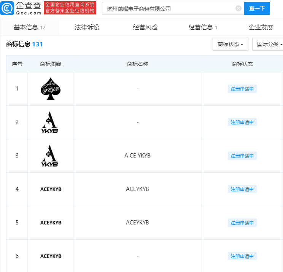The image size is (283, 272).
Task: Open the A YKYB trademark image in row 3
Action: tap(50, 156)
